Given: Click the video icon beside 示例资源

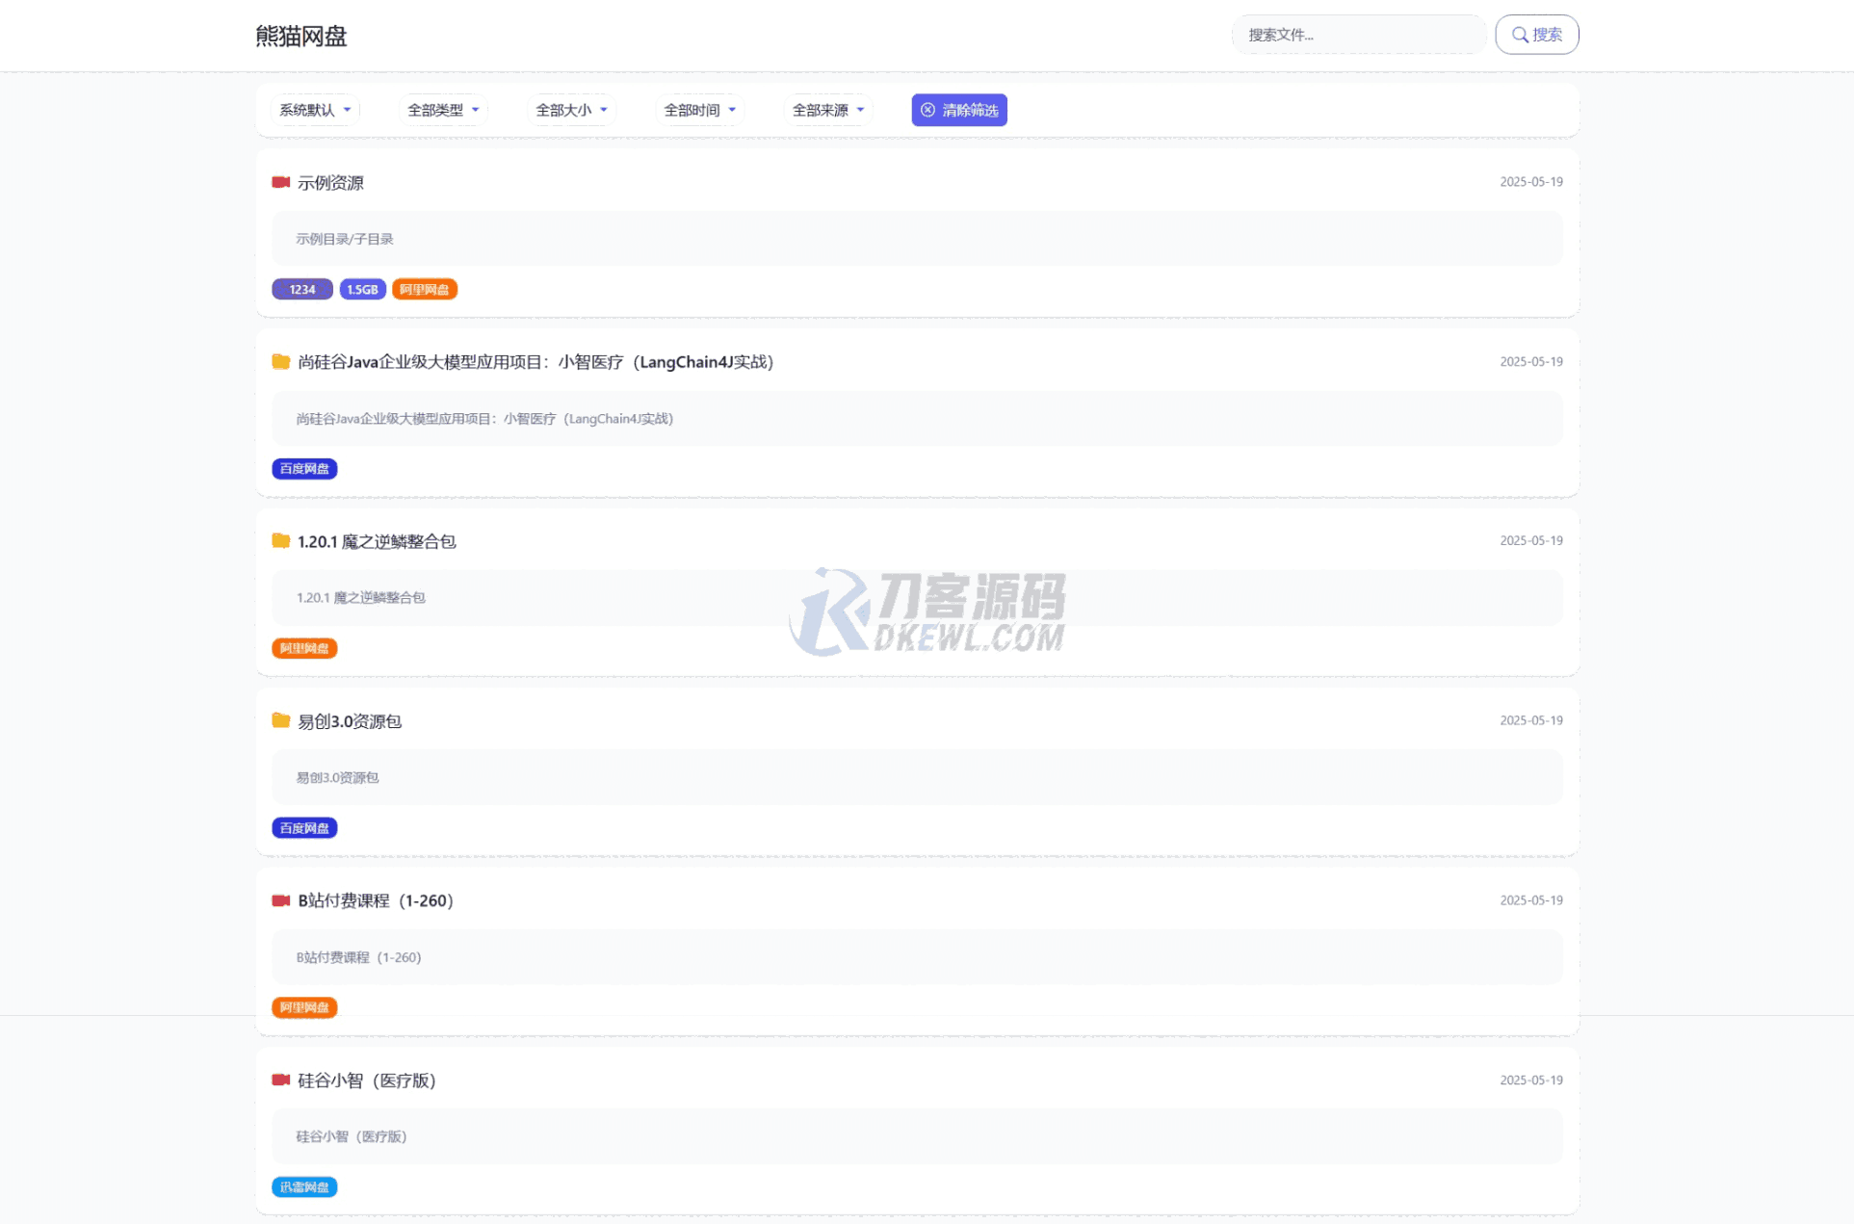Looking at the screenshot, I should point(280,182).
